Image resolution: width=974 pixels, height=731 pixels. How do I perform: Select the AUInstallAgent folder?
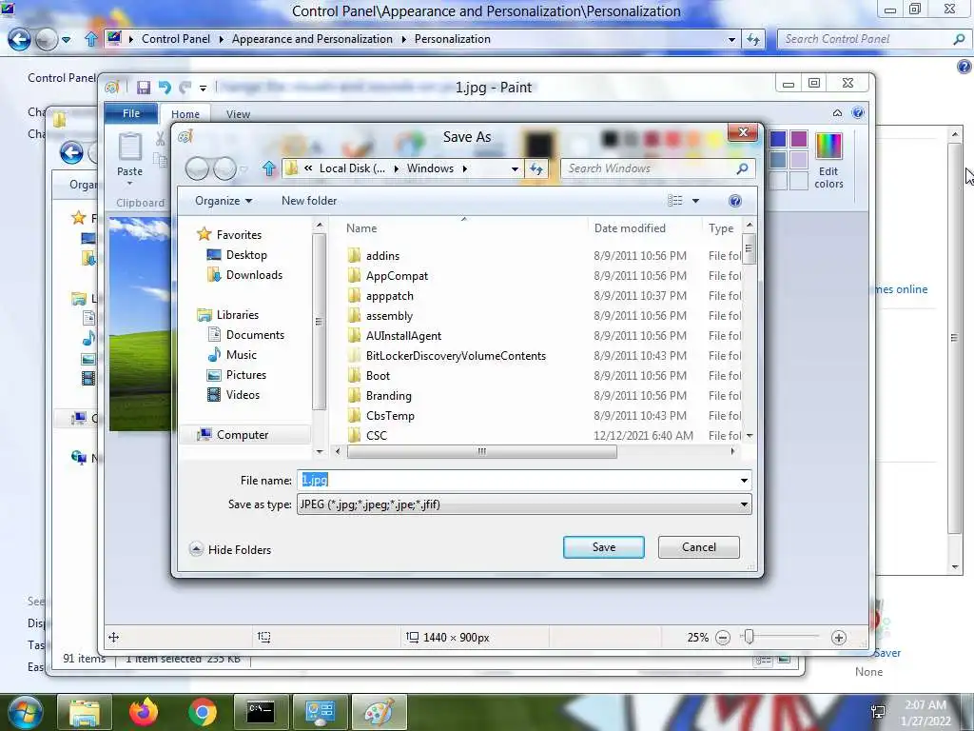403,336
